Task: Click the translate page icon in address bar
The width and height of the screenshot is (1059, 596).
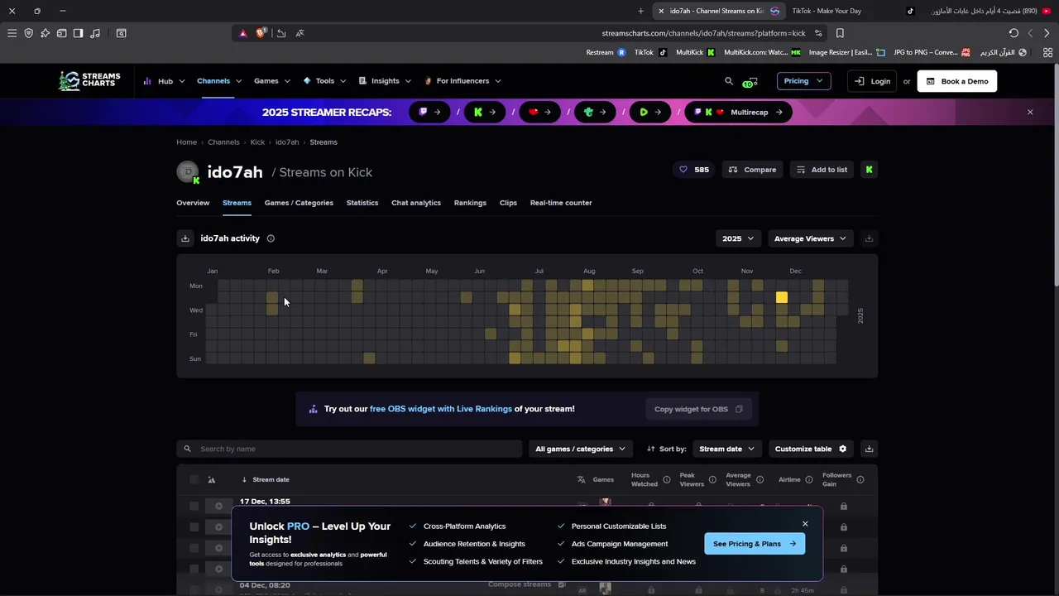Action: coord(299,33)
